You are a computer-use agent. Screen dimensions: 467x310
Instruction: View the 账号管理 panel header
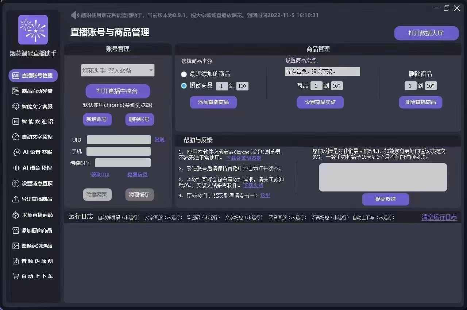click(x=117, y=49)
